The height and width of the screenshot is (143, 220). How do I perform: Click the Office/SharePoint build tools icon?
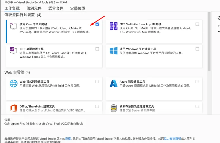tap(14, 108)
